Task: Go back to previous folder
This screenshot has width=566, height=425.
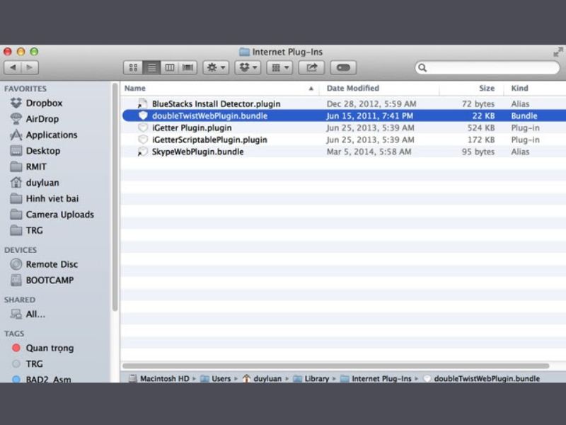Action: pos(13,67)
